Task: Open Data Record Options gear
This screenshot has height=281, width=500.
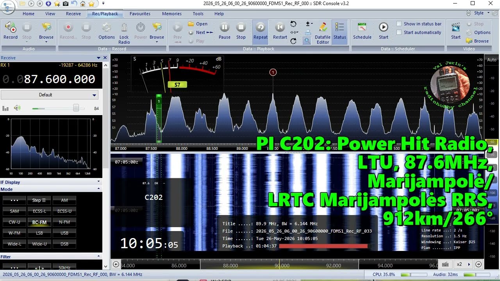Action: tap(106, 28)
